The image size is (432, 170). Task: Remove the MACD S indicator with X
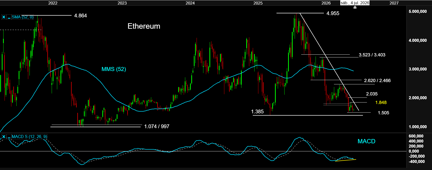[4, 137]
